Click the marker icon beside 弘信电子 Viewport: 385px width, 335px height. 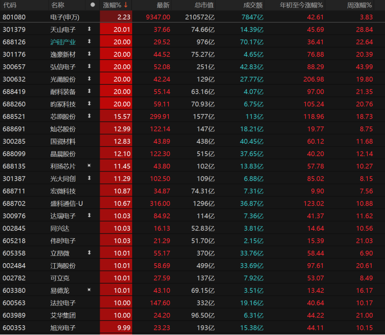pos(90,66)
